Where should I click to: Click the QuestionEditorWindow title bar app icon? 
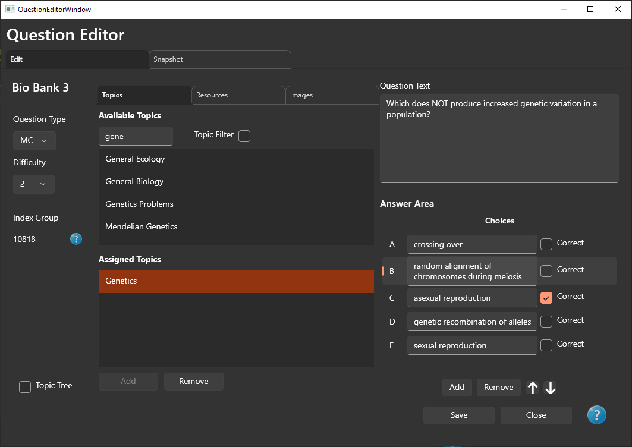(x=10, y=9)
